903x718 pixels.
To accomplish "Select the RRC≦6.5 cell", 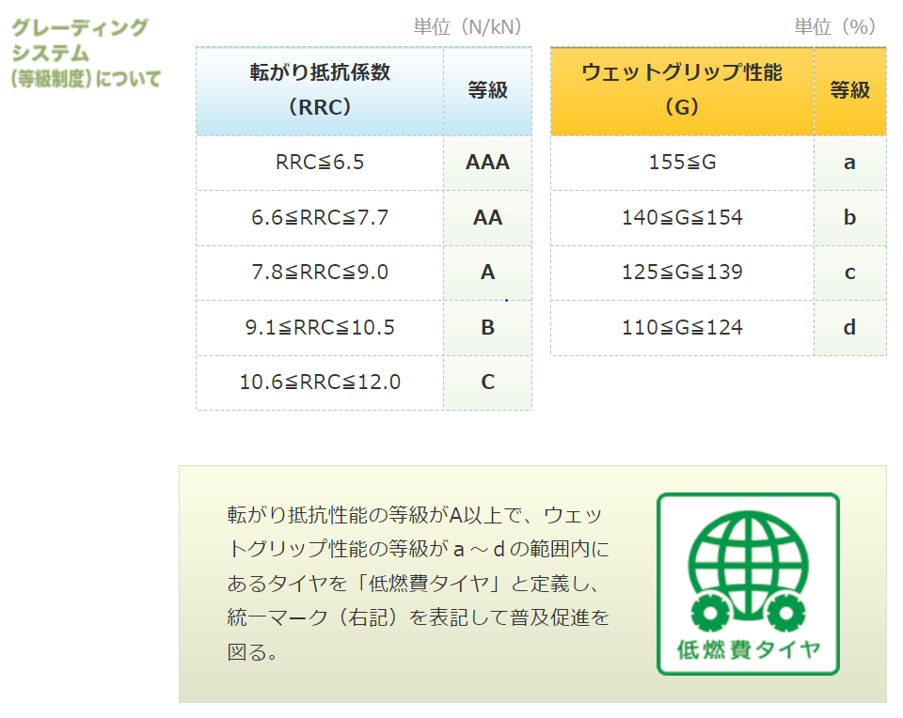I will 320,163.
